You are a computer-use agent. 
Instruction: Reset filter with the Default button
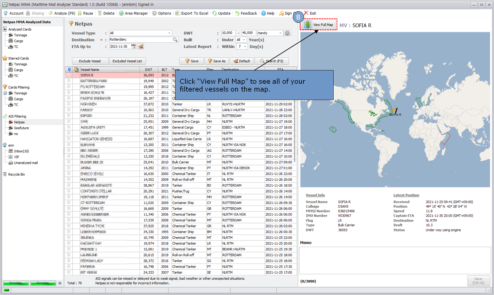242,61
